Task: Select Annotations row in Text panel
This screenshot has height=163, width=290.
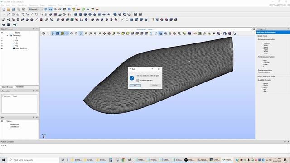Action: point(14,127)
